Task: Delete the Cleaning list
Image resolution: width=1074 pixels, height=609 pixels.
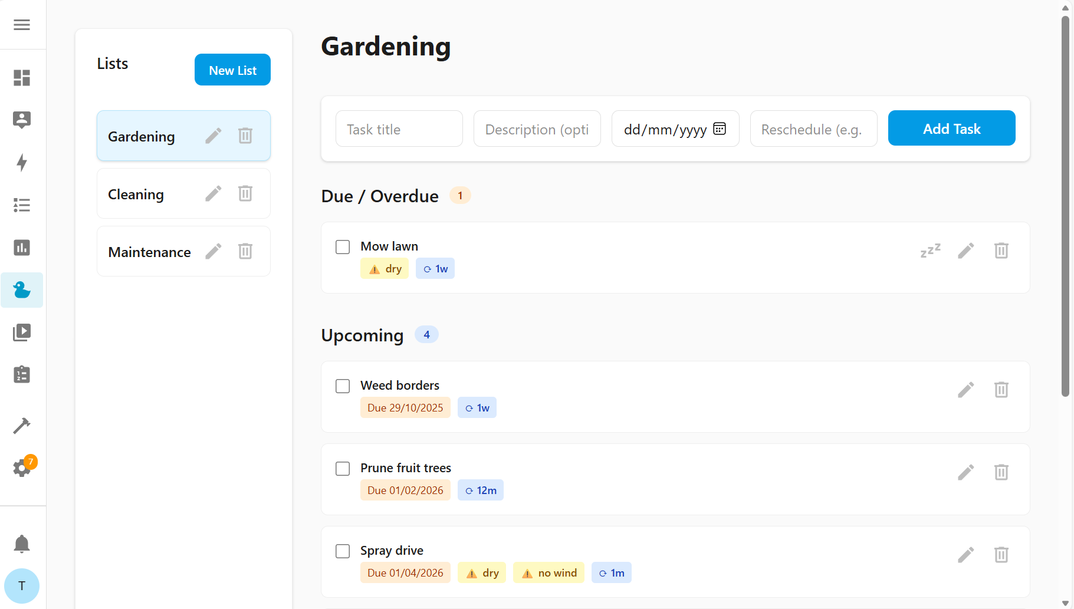Action: [245, 194]
